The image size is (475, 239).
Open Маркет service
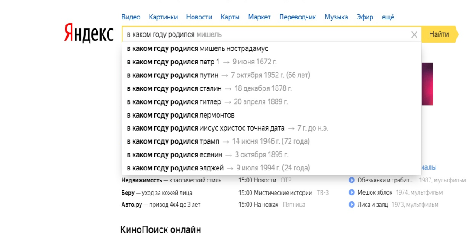click(259, 17)
